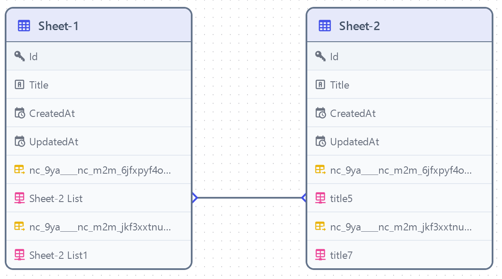Click the Sheet-1 table grid icon

click(x=24, y=26)
